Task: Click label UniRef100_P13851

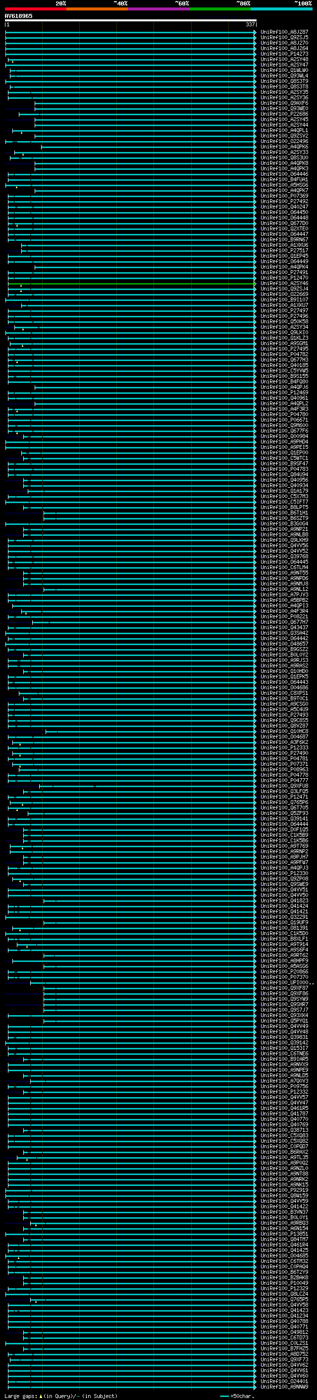Action: pos(284,1234)
